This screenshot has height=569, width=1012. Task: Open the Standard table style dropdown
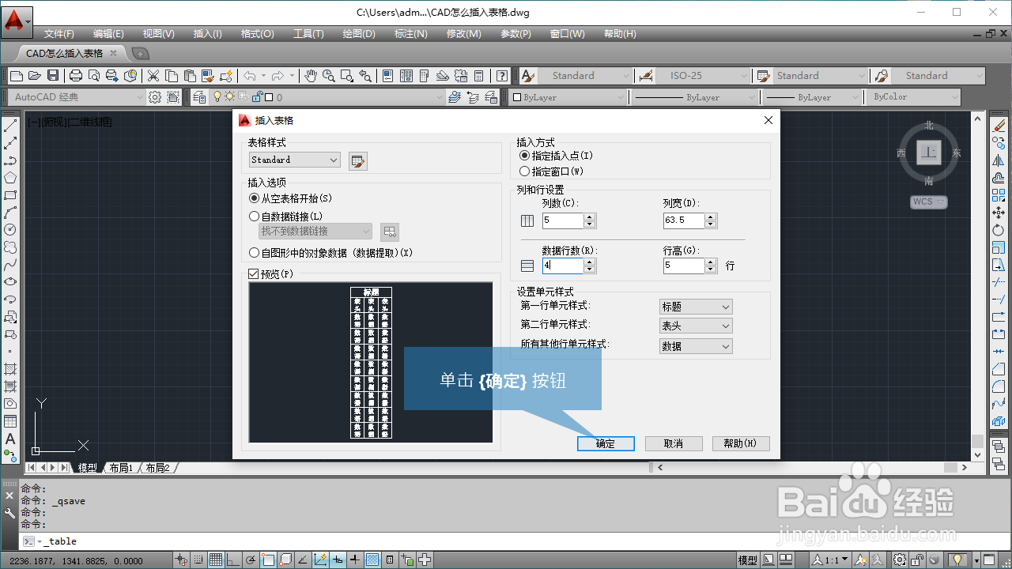click(x=295, y=160)
